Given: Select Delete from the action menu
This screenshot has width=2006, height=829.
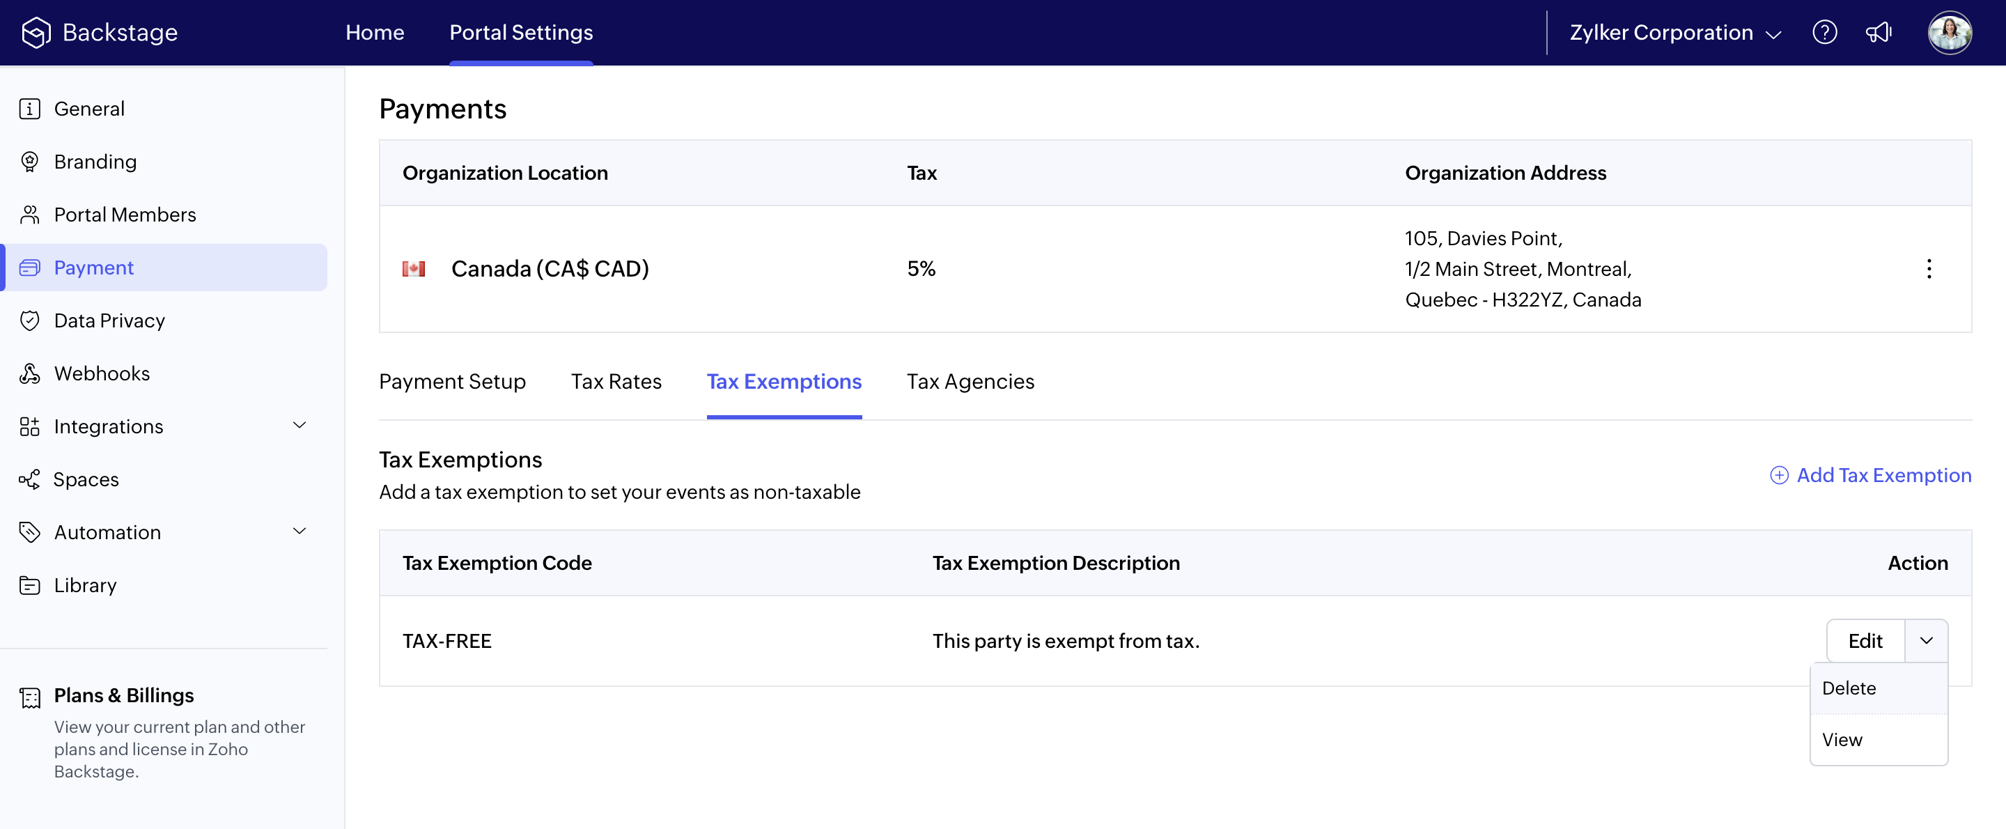Looking at the screenshot, I should tap(1849, 688).
